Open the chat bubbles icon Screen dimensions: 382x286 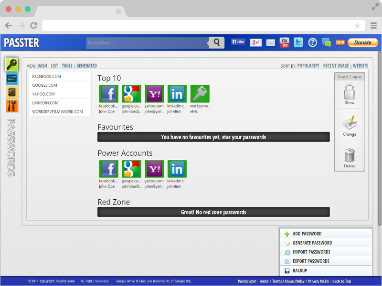[327, 42]
